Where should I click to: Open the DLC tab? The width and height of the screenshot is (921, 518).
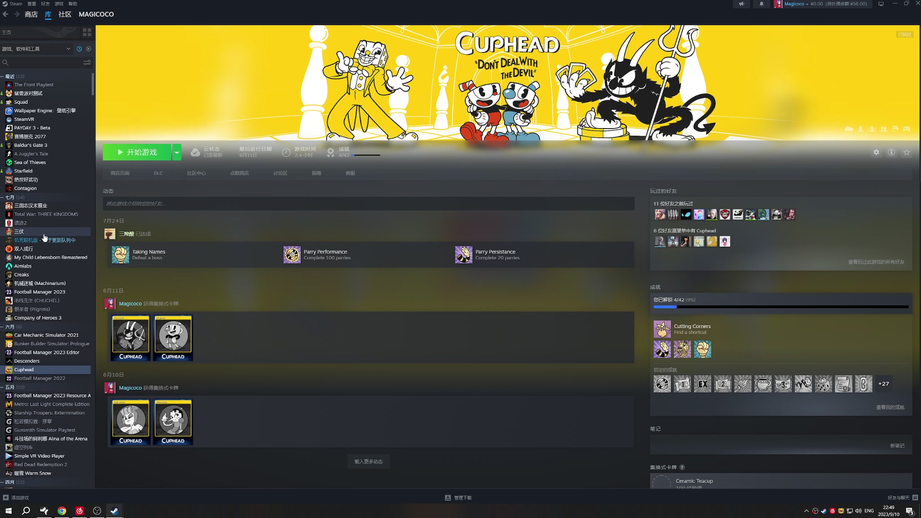pyautogui.click(x=158, y=173)
